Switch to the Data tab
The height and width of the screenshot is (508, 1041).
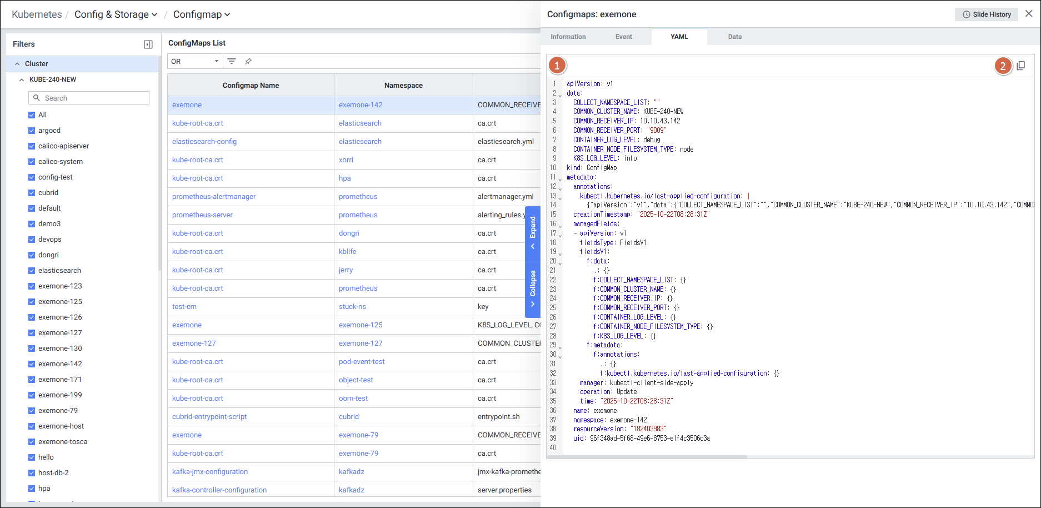click(x=734, y=37)
